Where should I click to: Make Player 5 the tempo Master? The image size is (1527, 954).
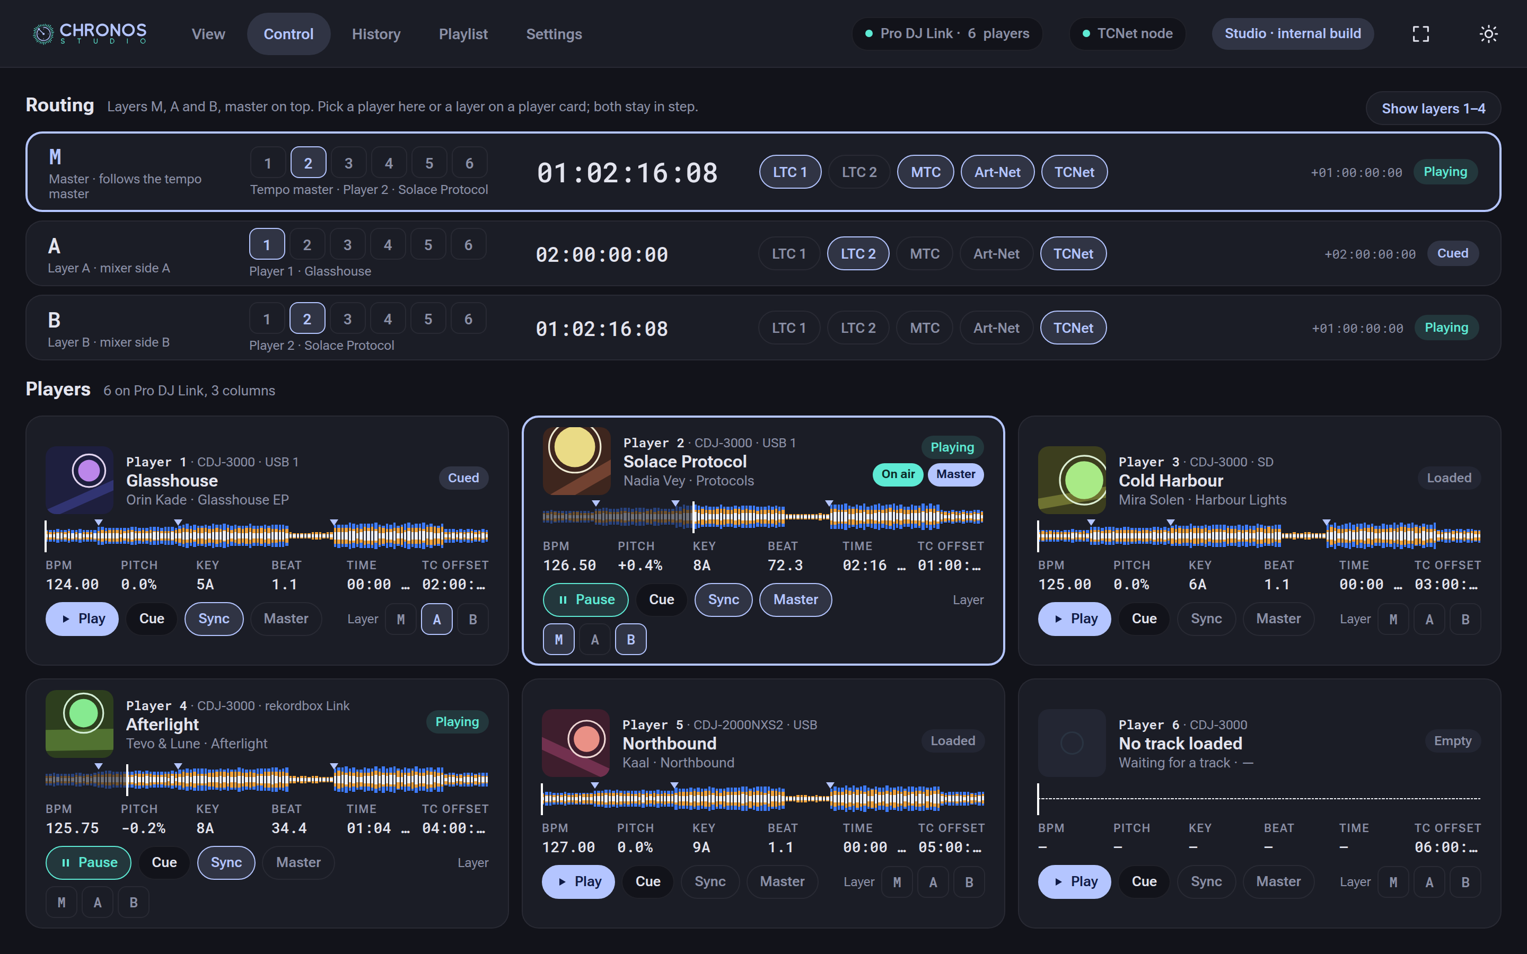(x=782, y=882)
